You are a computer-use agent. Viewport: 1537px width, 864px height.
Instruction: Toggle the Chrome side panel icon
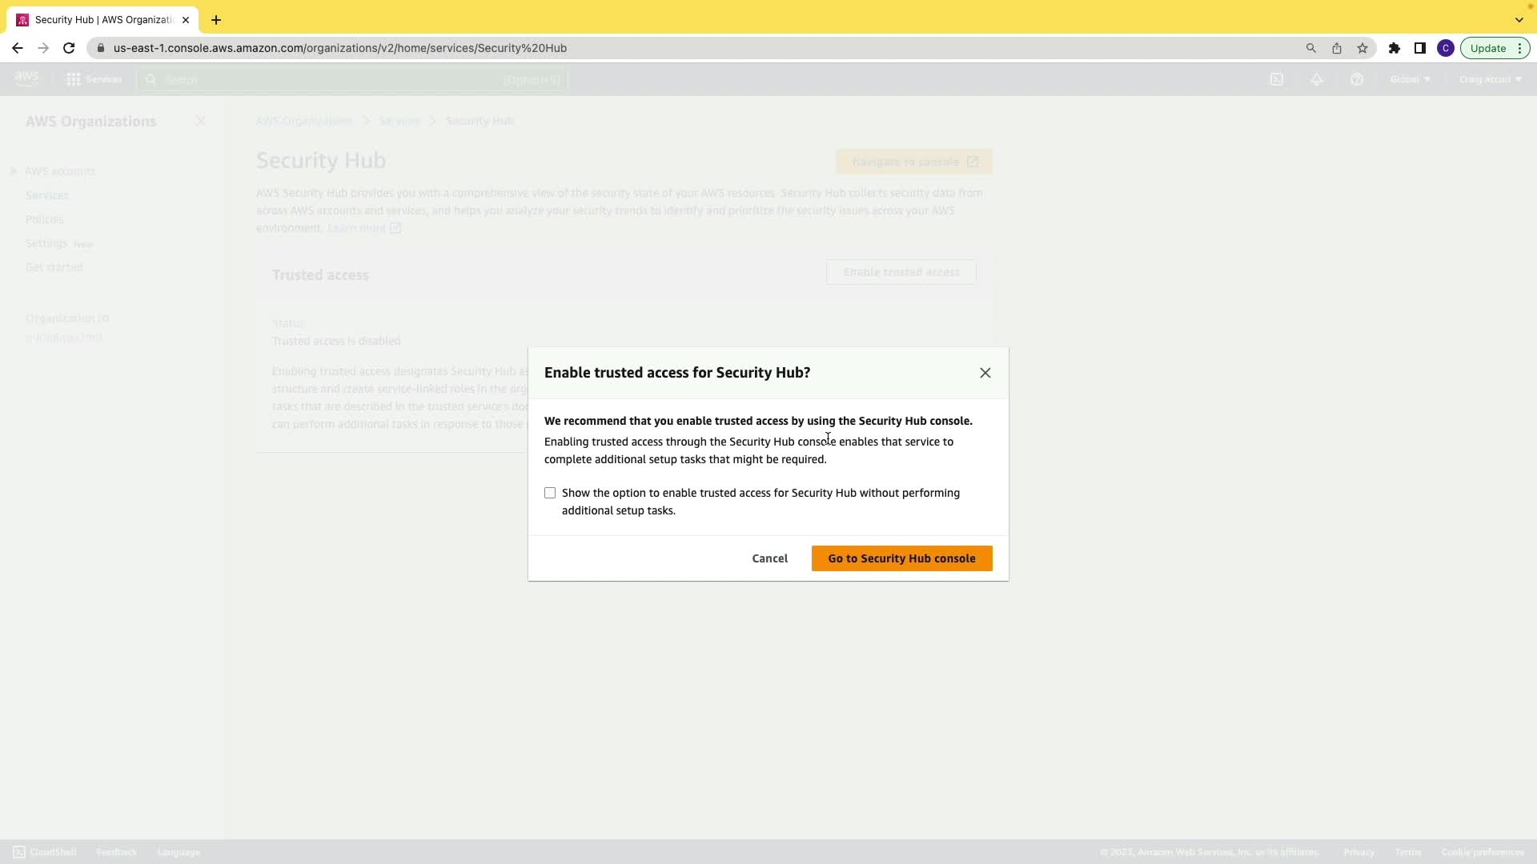tap(1419, 48)
